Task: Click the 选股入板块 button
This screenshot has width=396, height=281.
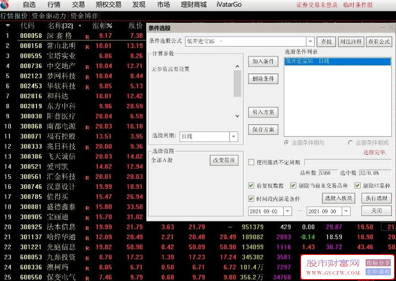Action: click(x=339, y=198)
